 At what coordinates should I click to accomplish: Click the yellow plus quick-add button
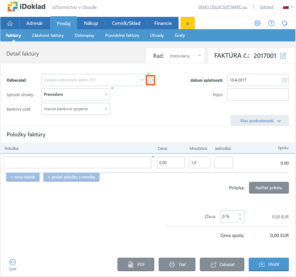(x=187, y=23)
